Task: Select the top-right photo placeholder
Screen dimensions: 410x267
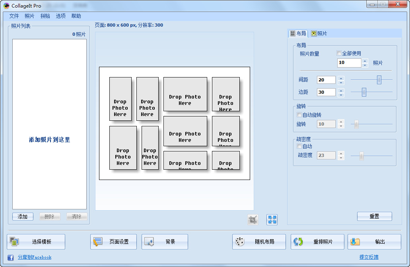Action: coord(226,94)
